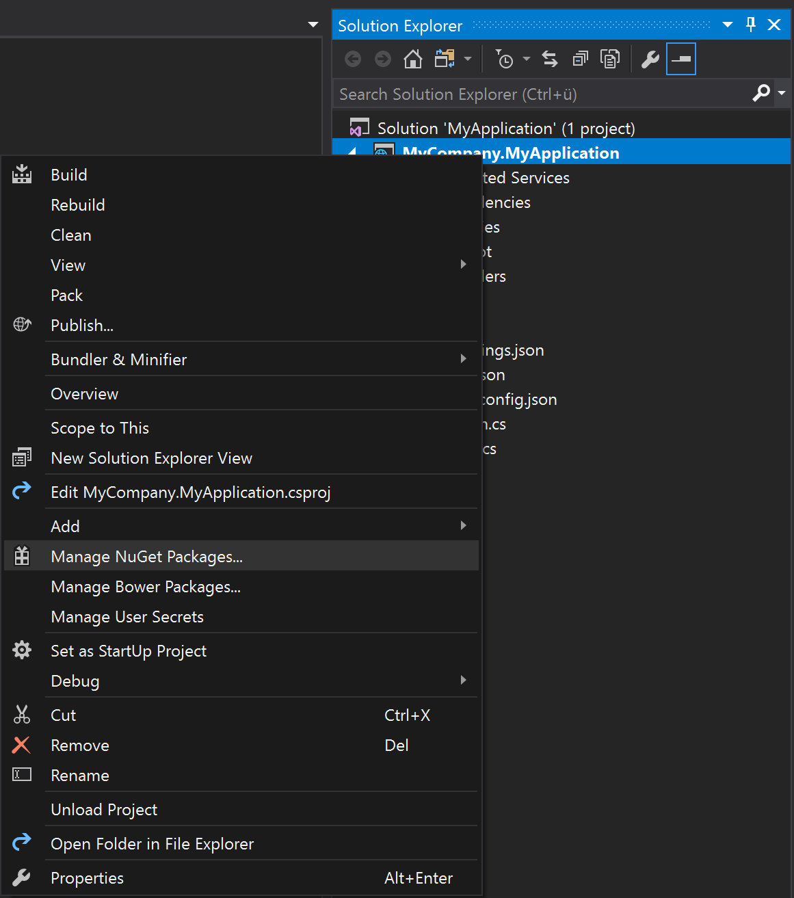Toggle the Show All Files icon
The height and width of the screenshot is (898, 794).
coord(610,60)
